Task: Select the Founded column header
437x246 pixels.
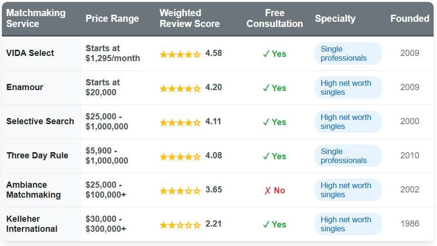Action: click(409, 18)
